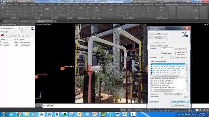Toggle the Show insulation checkbox
The image size is (209, 117).
[x=176, y=58]
